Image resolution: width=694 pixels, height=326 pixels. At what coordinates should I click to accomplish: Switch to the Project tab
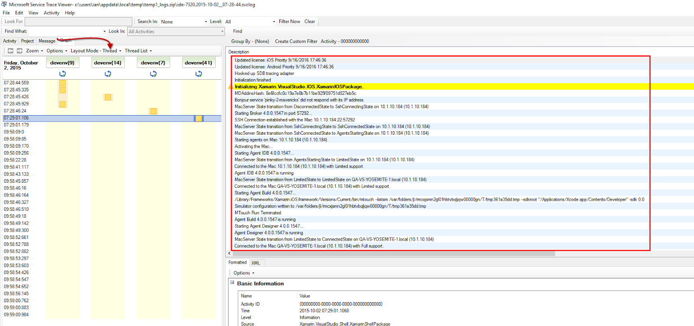click(x=27, y=41)
